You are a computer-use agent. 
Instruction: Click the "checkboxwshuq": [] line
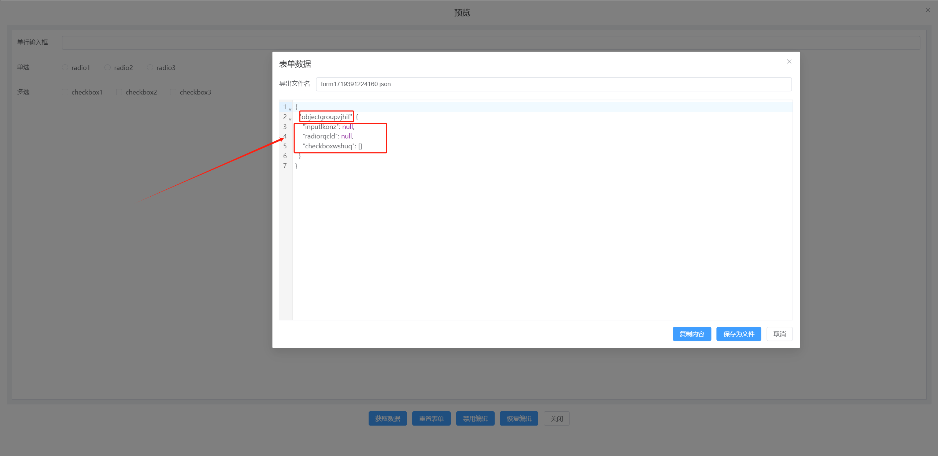pos(332,146)
